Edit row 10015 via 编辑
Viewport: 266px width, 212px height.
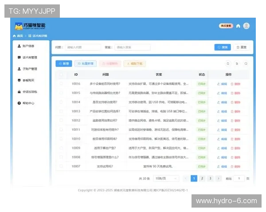tap(222, 93)
